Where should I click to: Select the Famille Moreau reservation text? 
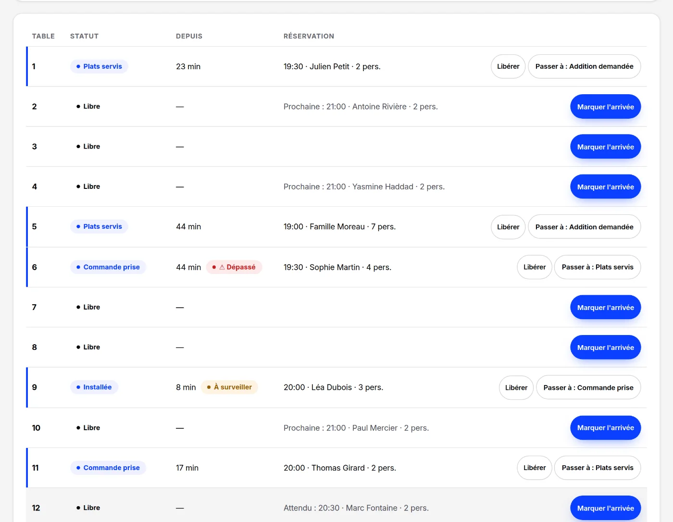tap(340, 226)
